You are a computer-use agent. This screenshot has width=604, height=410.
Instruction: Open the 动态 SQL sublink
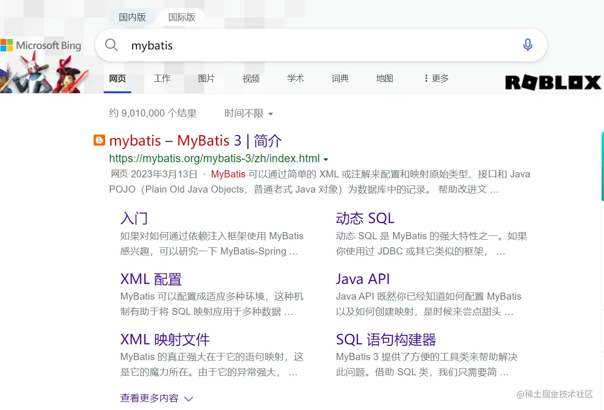tap(365, 218)
